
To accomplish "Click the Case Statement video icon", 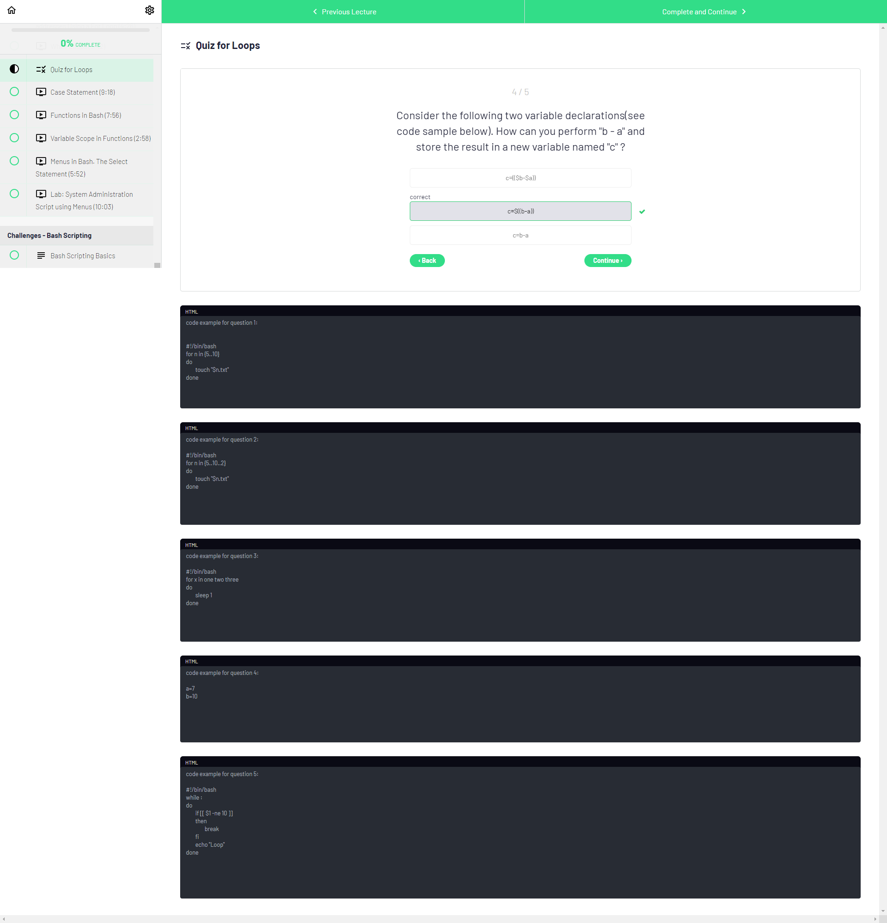I will 41,92.
